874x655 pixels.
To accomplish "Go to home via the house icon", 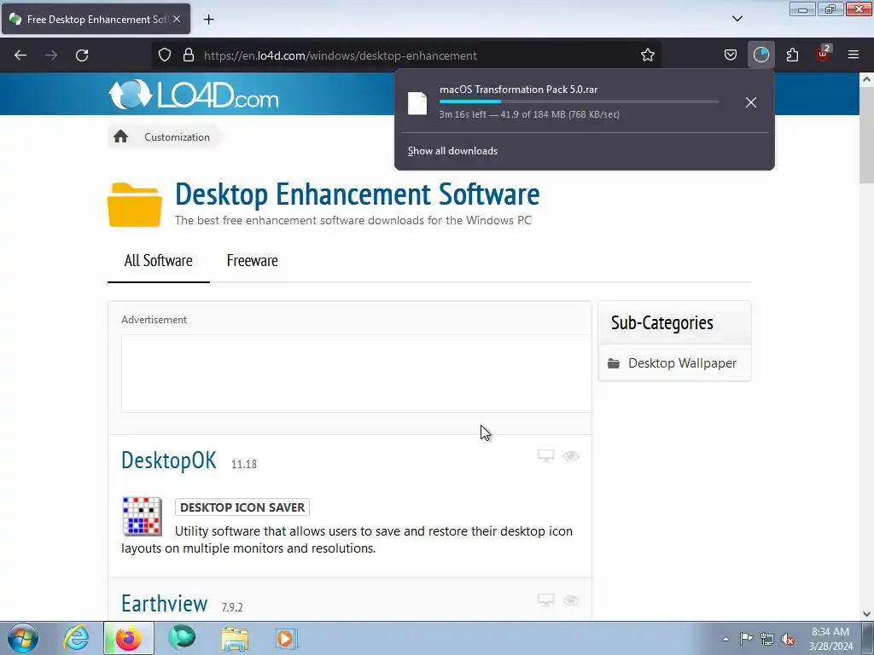I will 120,136.
